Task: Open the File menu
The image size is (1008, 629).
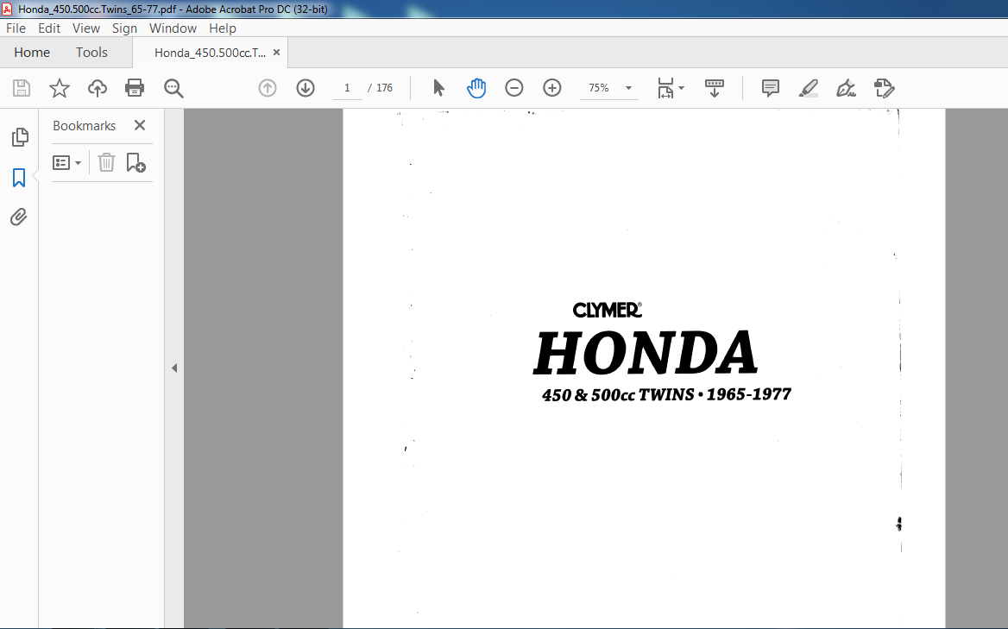Action: coord(16,28)
